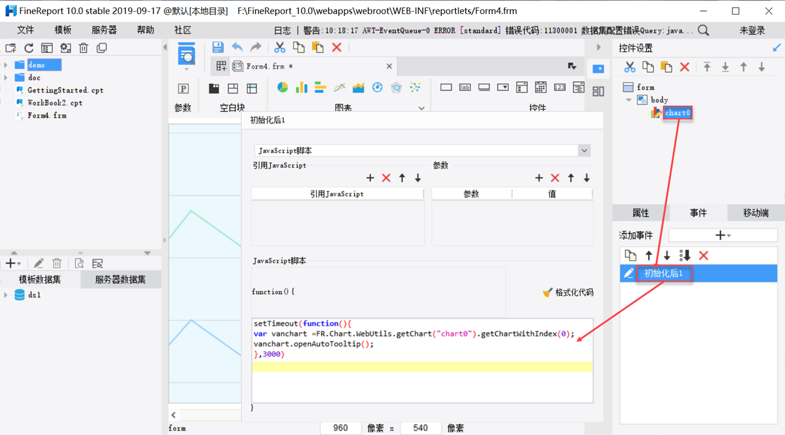The height and width of the screenshot is (435, 785).
Task: Open the 服务器 menu
Action: [104, 30]
